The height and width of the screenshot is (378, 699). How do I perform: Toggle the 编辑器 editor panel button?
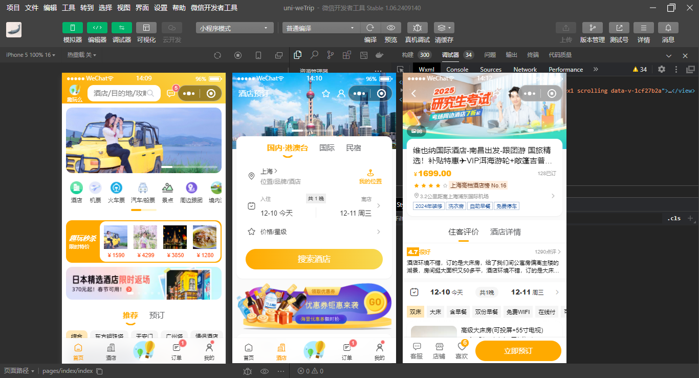(x=97, y=28)
